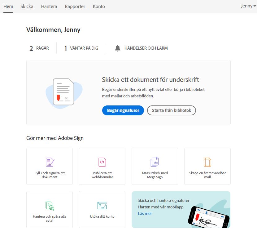
Task: Go to the Hem tab
Action: 8,7
